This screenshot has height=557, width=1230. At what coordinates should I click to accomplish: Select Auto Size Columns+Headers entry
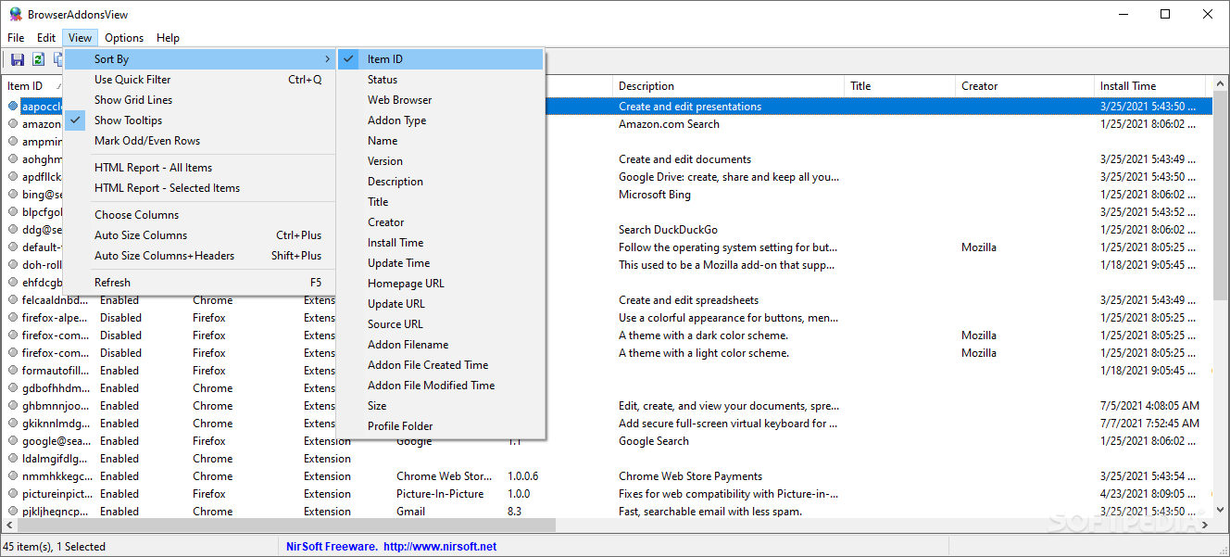point(199,256)
